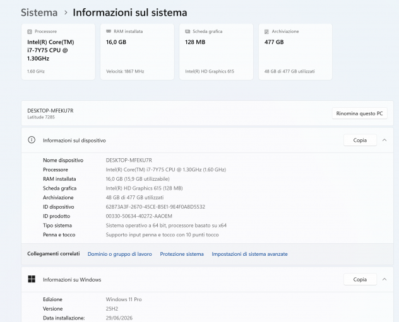Click the DESKTOP-MFEKU7R header name
The width and height of the screenshot is (399, 322).
(x=51, y=111)
